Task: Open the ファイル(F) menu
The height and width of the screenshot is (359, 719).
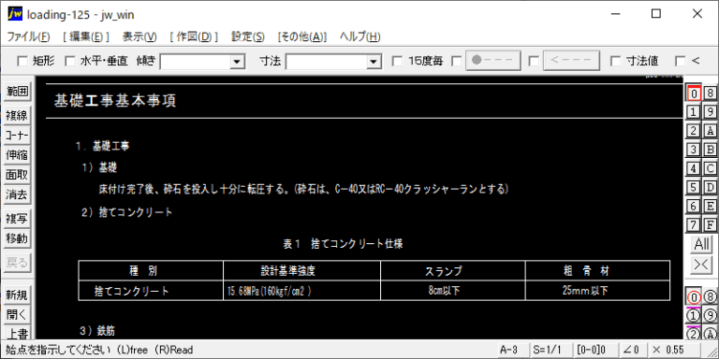Action: pos(28,36)
